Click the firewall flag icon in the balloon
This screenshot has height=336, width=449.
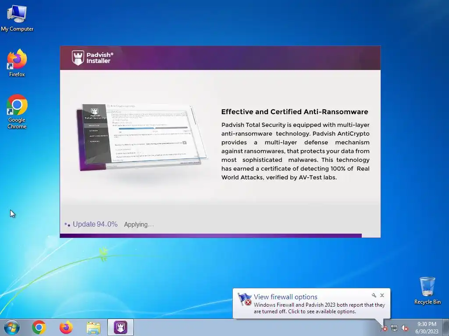pyautogui.click(x=245, y=300)
